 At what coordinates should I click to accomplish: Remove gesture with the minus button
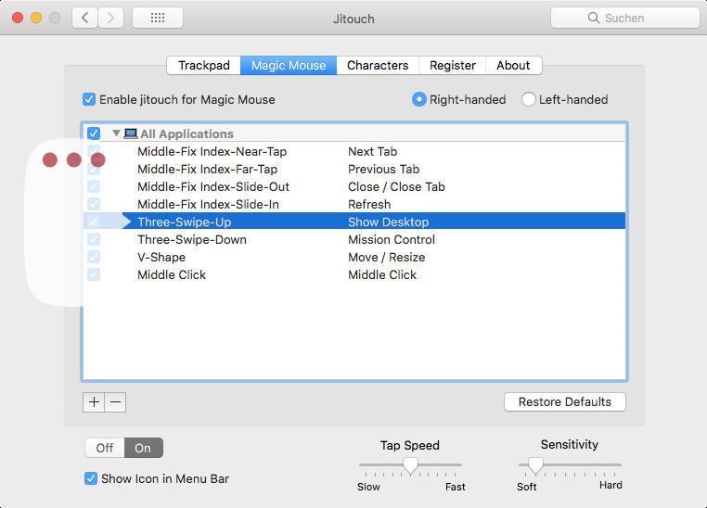coord(115,401)
